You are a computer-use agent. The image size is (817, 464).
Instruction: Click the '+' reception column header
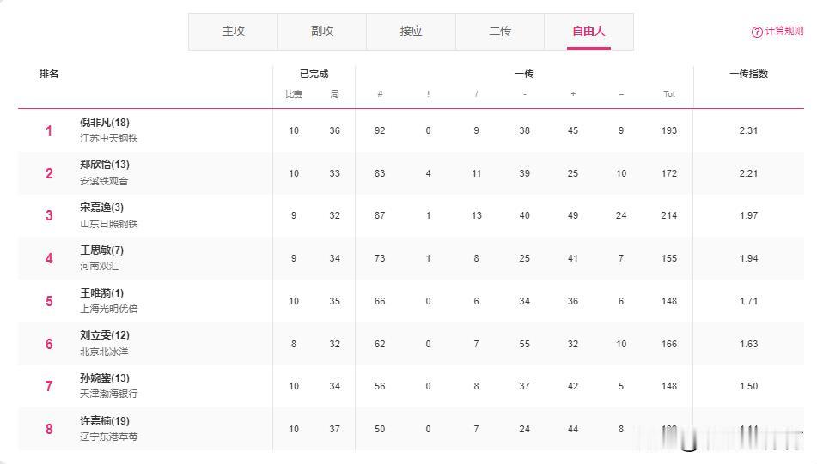point(573,94)
